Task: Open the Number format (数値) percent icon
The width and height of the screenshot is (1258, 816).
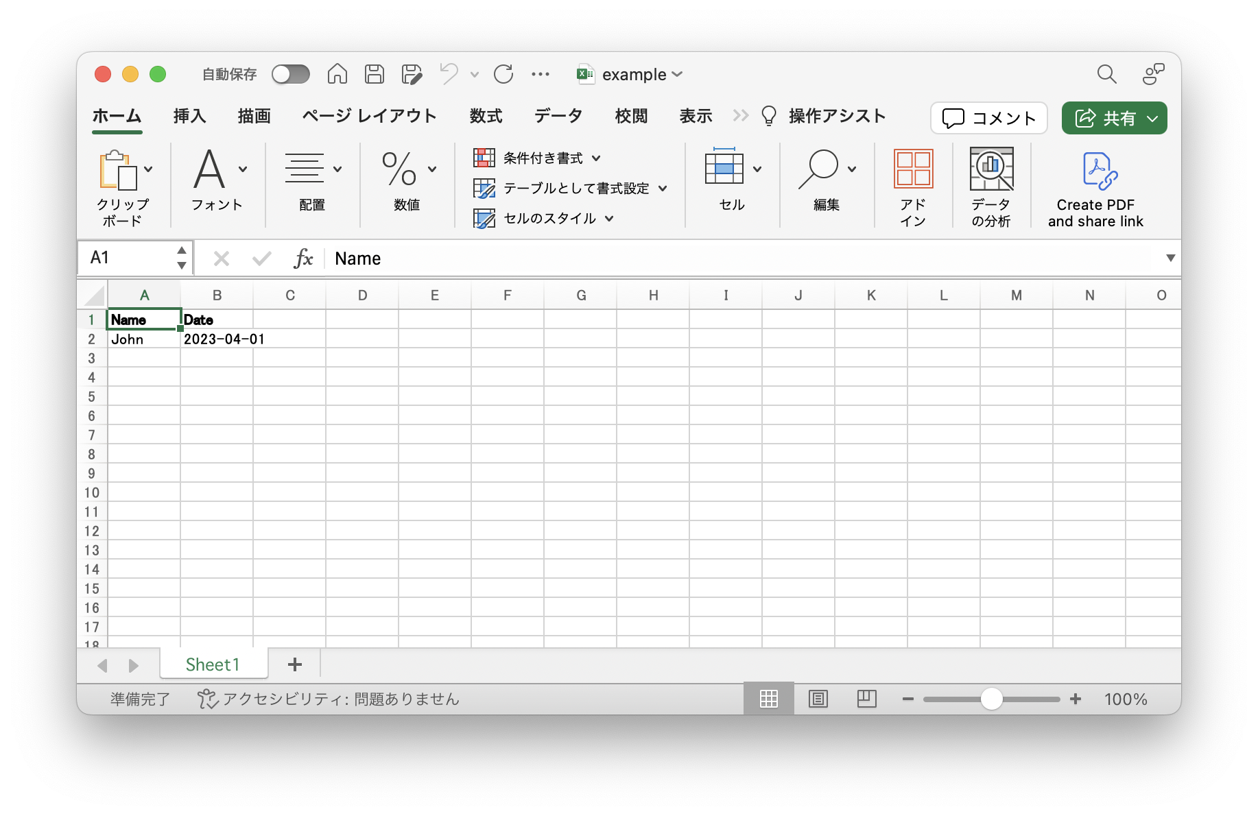Action: [399, 169]
